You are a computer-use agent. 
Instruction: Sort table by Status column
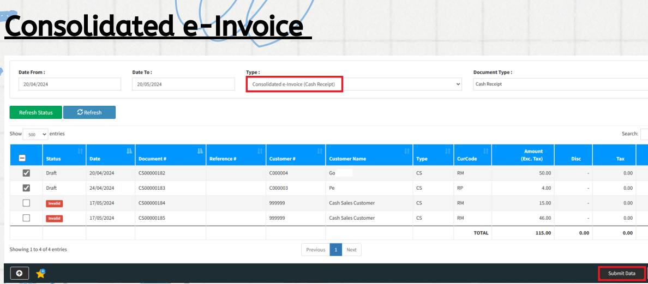pos(64,155)
